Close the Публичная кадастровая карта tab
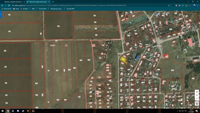 49,2
